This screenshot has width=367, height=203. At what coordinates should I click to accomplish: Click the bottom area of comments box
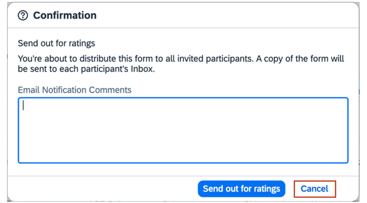pos(183,154)
